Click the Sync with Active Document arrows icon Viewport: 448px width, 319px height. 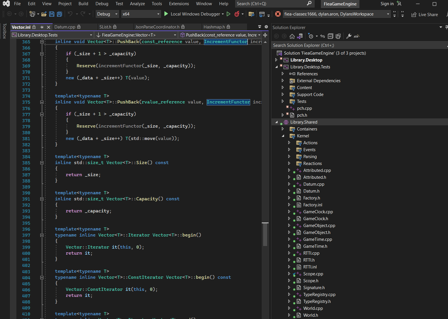click(x=323, y=36)
